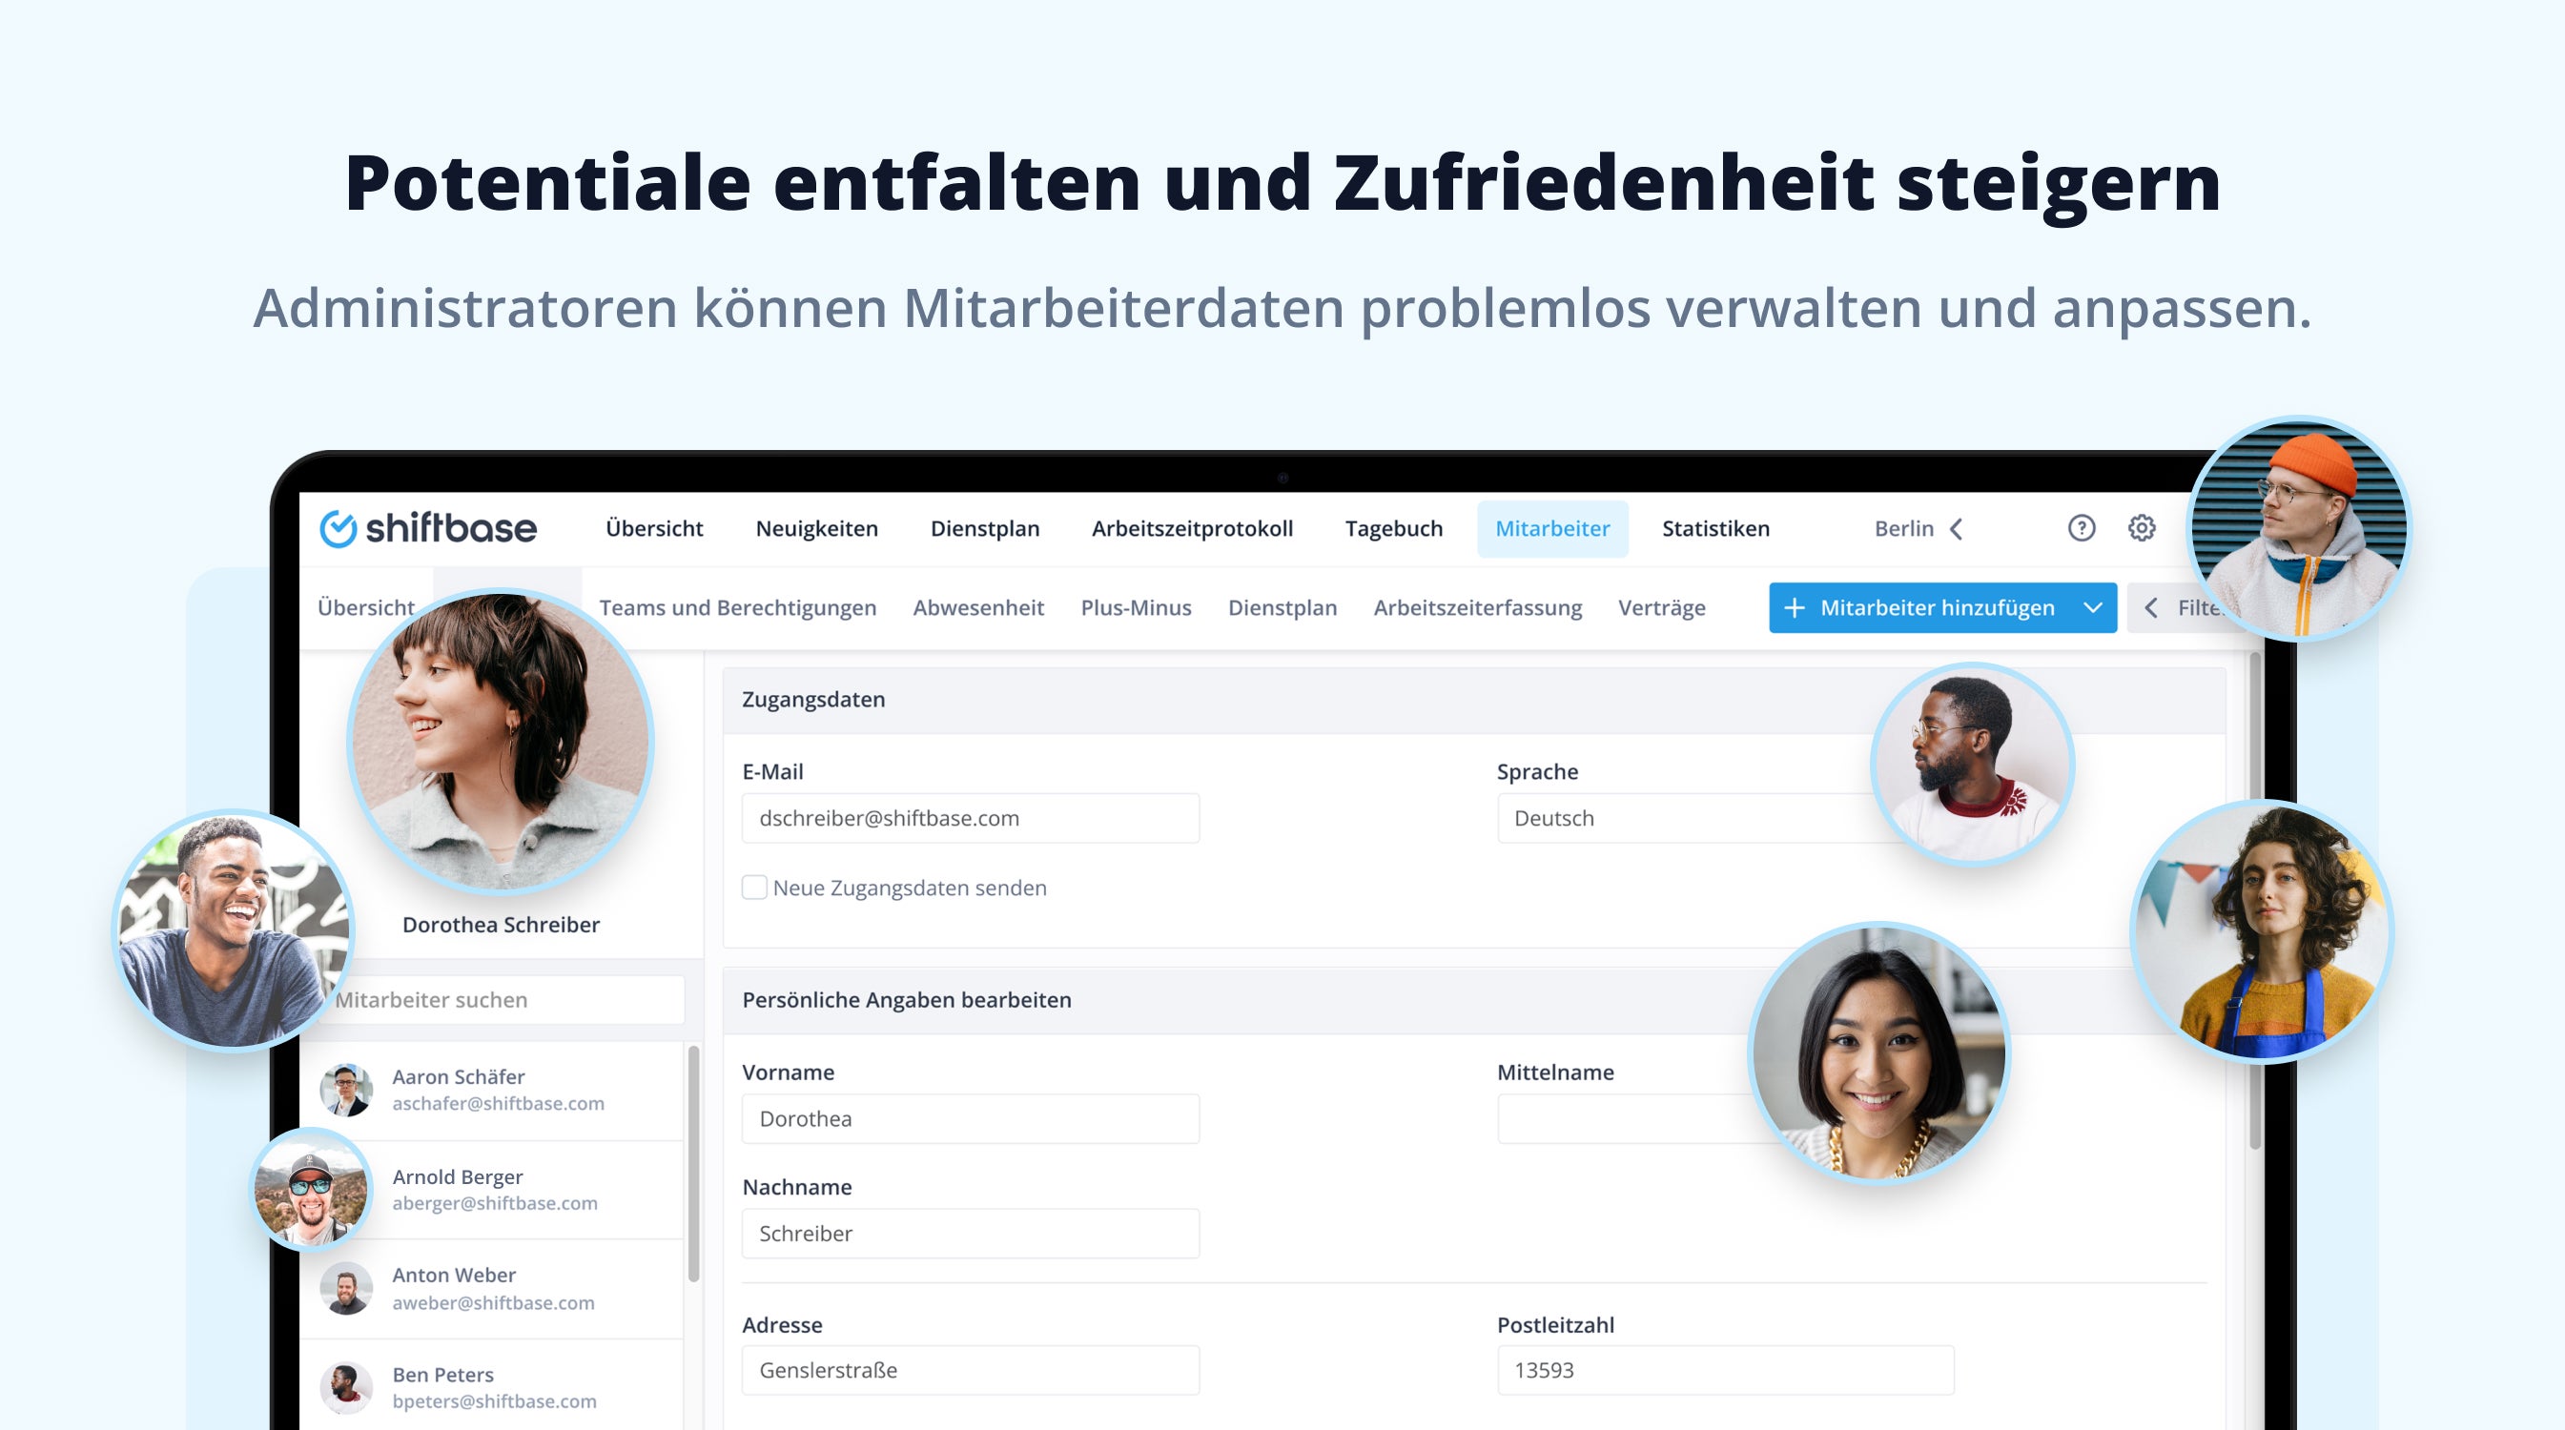2565x1430 pixels.
Task: Open Teams und Berechtigungen tab
Action: [737, 607]
